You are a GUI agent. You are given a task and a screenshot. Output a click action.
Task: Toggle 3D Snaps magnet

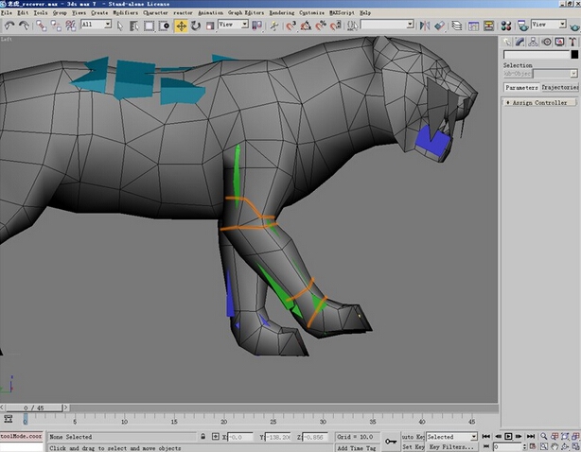pyautogui.click(x=291, y=26)
